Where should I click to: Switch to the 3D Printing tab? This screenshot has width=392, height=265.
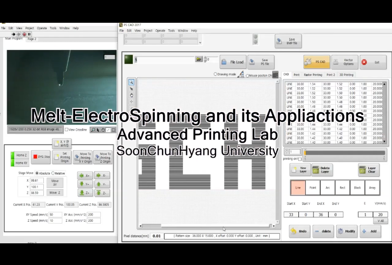click(347, 75)
